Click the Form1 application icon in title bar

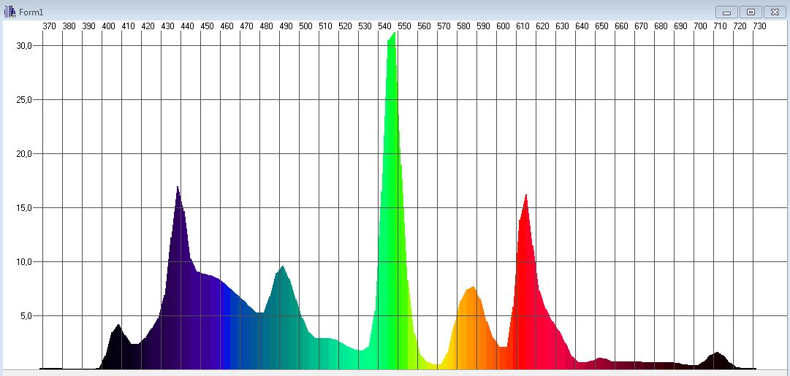point(10,12)
